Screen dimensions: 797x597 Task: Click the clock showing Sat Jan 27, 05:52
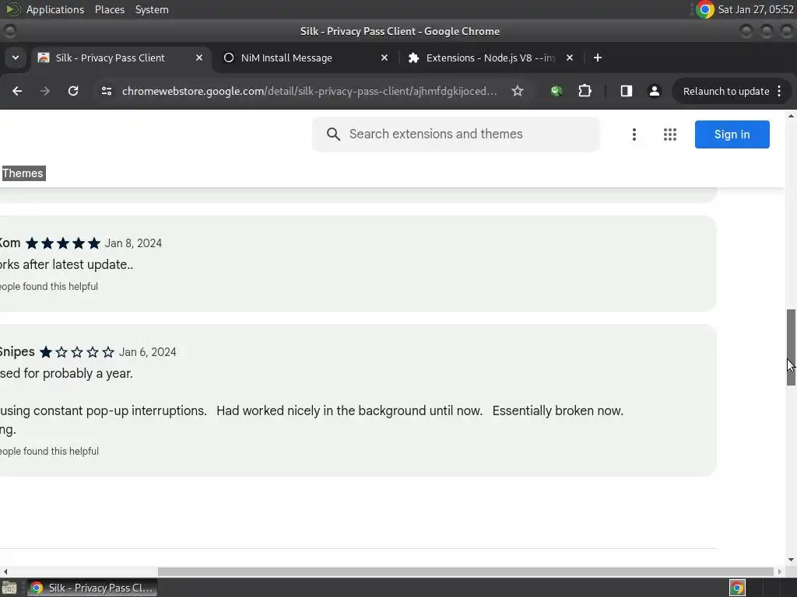click(756, 9)
